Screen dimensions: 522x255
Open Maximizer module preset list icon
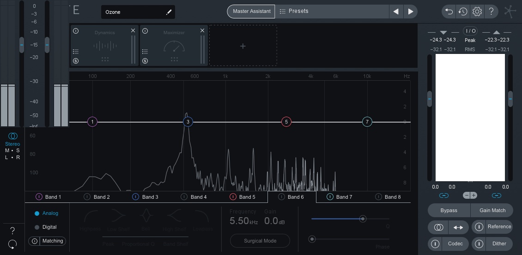pos(145,52)
